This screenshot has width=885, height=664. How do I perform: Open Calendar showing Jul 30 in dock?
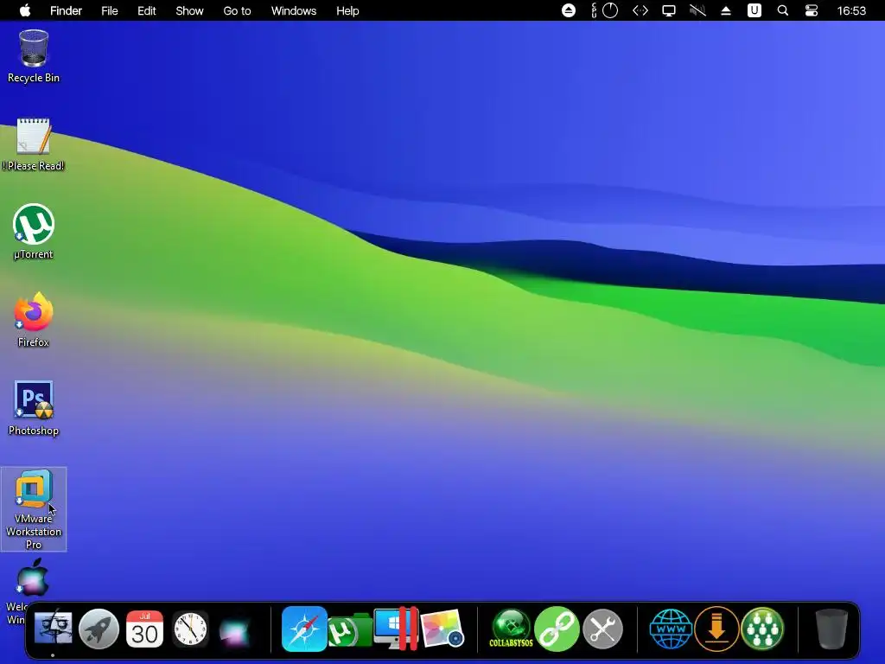144,629
